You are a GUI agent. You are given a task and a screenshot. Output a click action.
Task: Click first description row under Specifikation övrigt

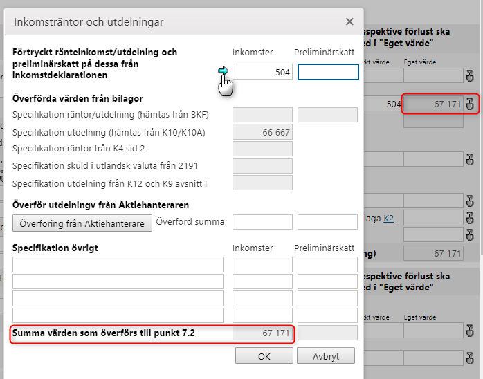click(x=118, y=265)
